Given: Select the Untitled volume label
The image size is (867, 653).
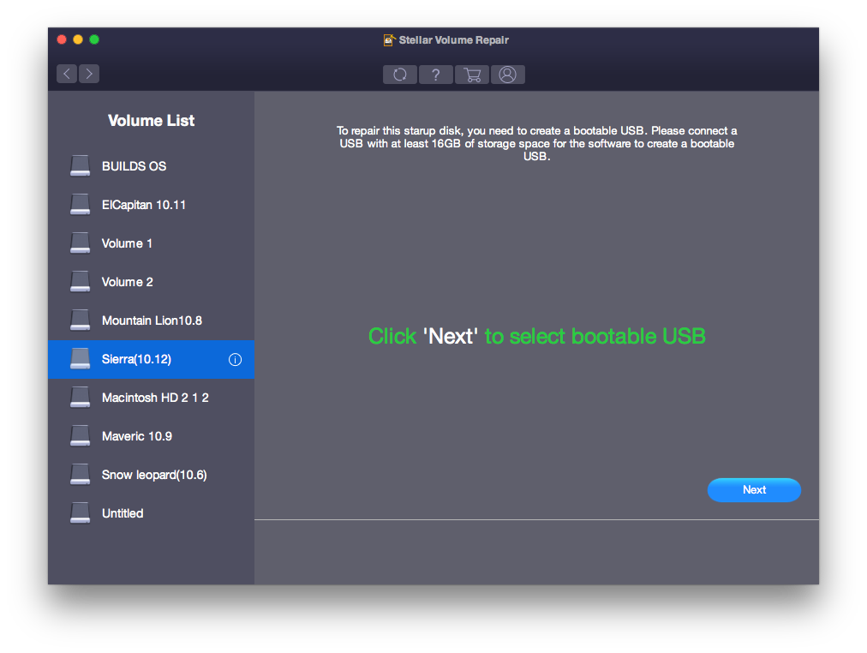Looking at the screenshot, I should coord(123,513).
